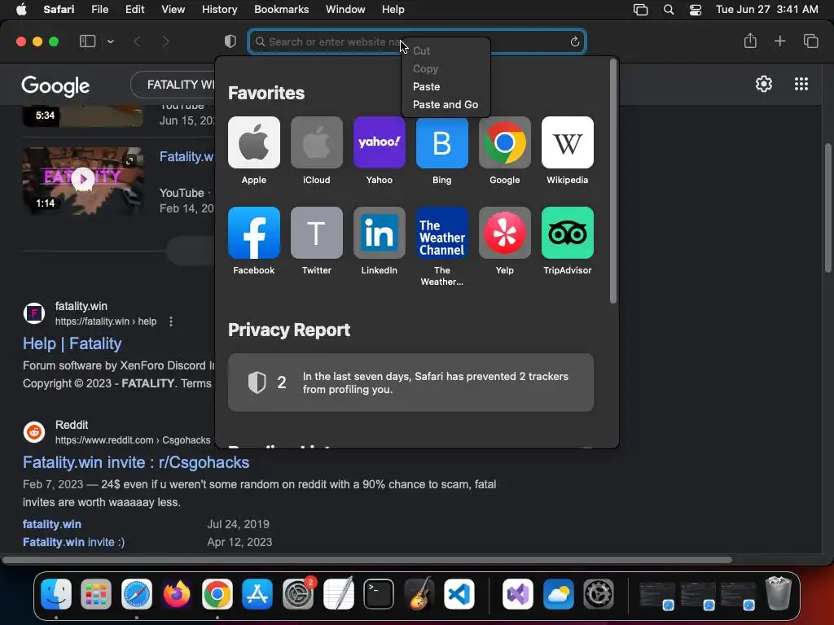Open App Store from the Dock
This screenshot has height=625, width=834.
[x=257, y=593]
